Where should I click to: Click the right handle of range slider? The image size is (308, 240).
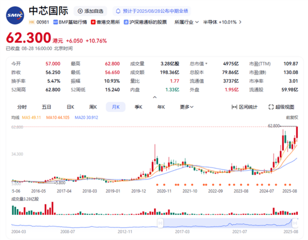point(295,223)
